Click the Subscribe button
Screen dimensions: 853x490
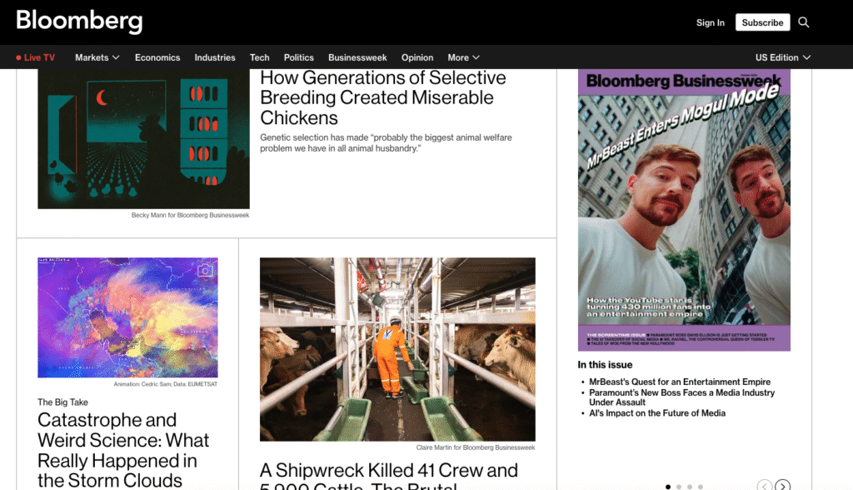(x=763, y=22)
